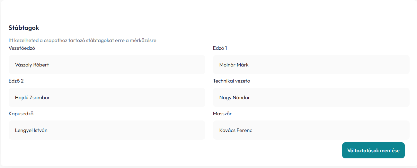This screenshot has width=417, height=168.
Task: Click the Edző 2 field label
Action: pyautogui.click(x=16, y=81)
